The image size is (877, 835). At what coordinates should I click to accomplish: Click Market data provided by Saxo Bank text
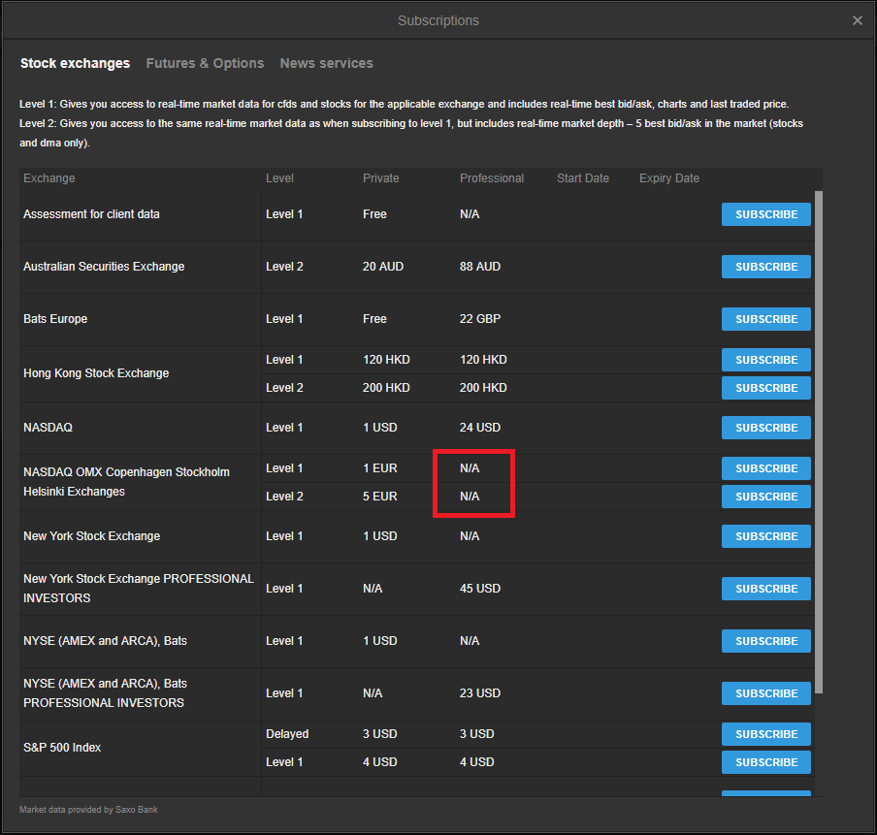point(88,809)
